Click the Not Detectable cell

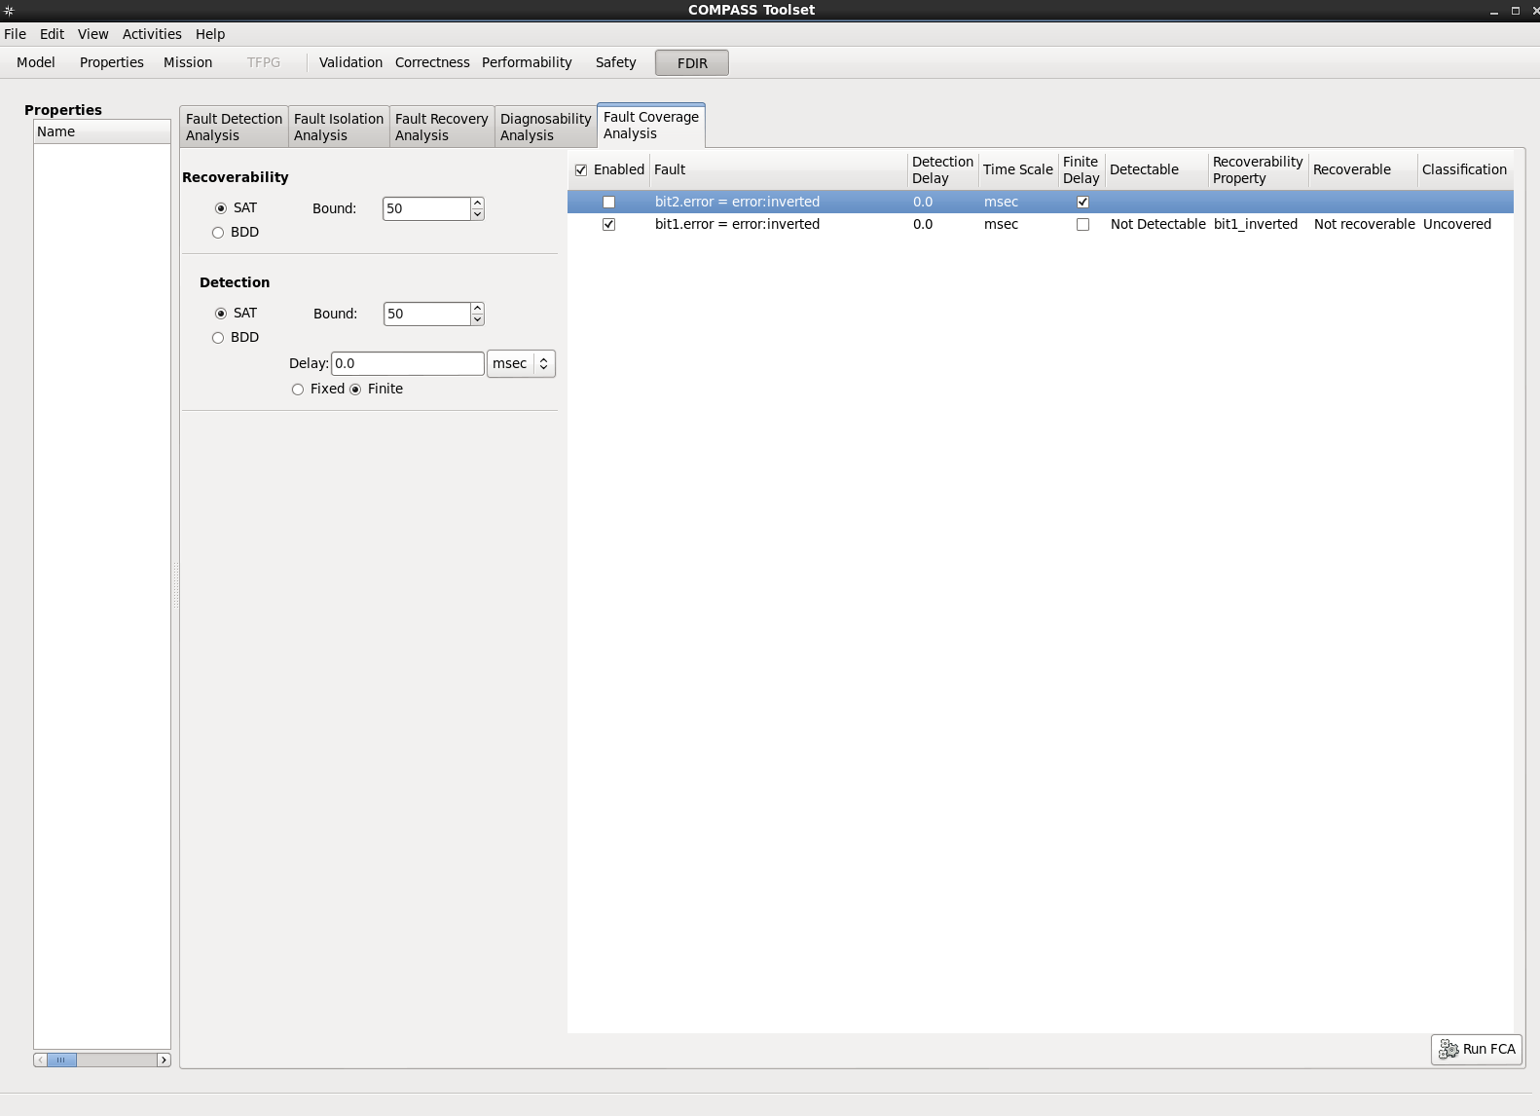click(x=1158, y=224)
